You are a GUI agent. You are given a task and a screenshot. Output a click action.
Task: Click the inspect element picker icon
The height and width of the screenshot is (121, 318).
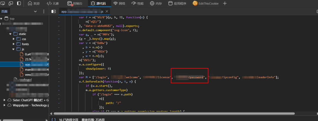coord(3,3)
